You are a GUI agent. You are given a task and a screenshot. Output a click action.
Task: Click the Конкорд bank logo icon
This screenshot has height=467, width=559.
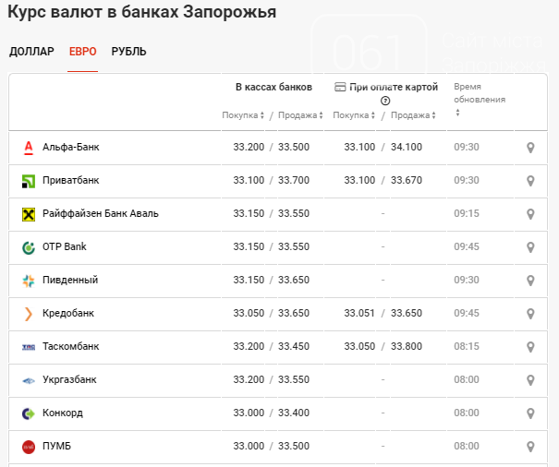pos(28,413)
